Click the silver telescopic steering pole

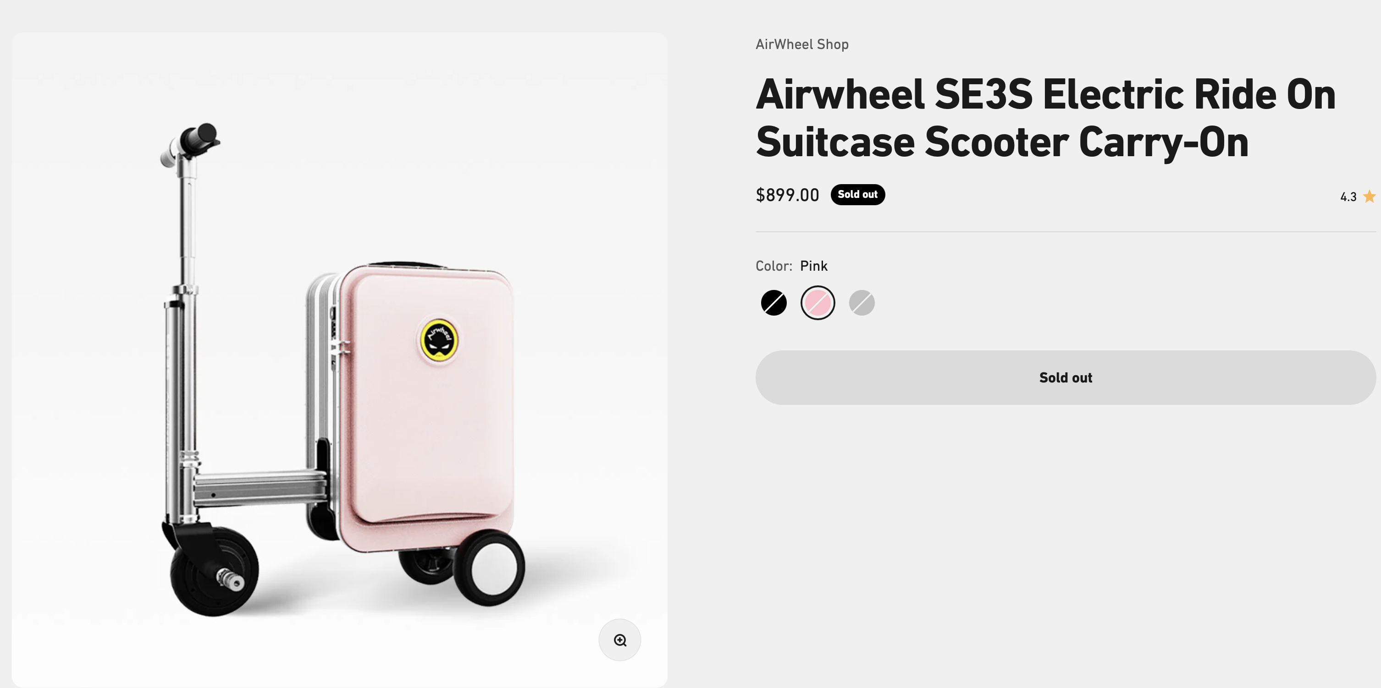(187, 225)
